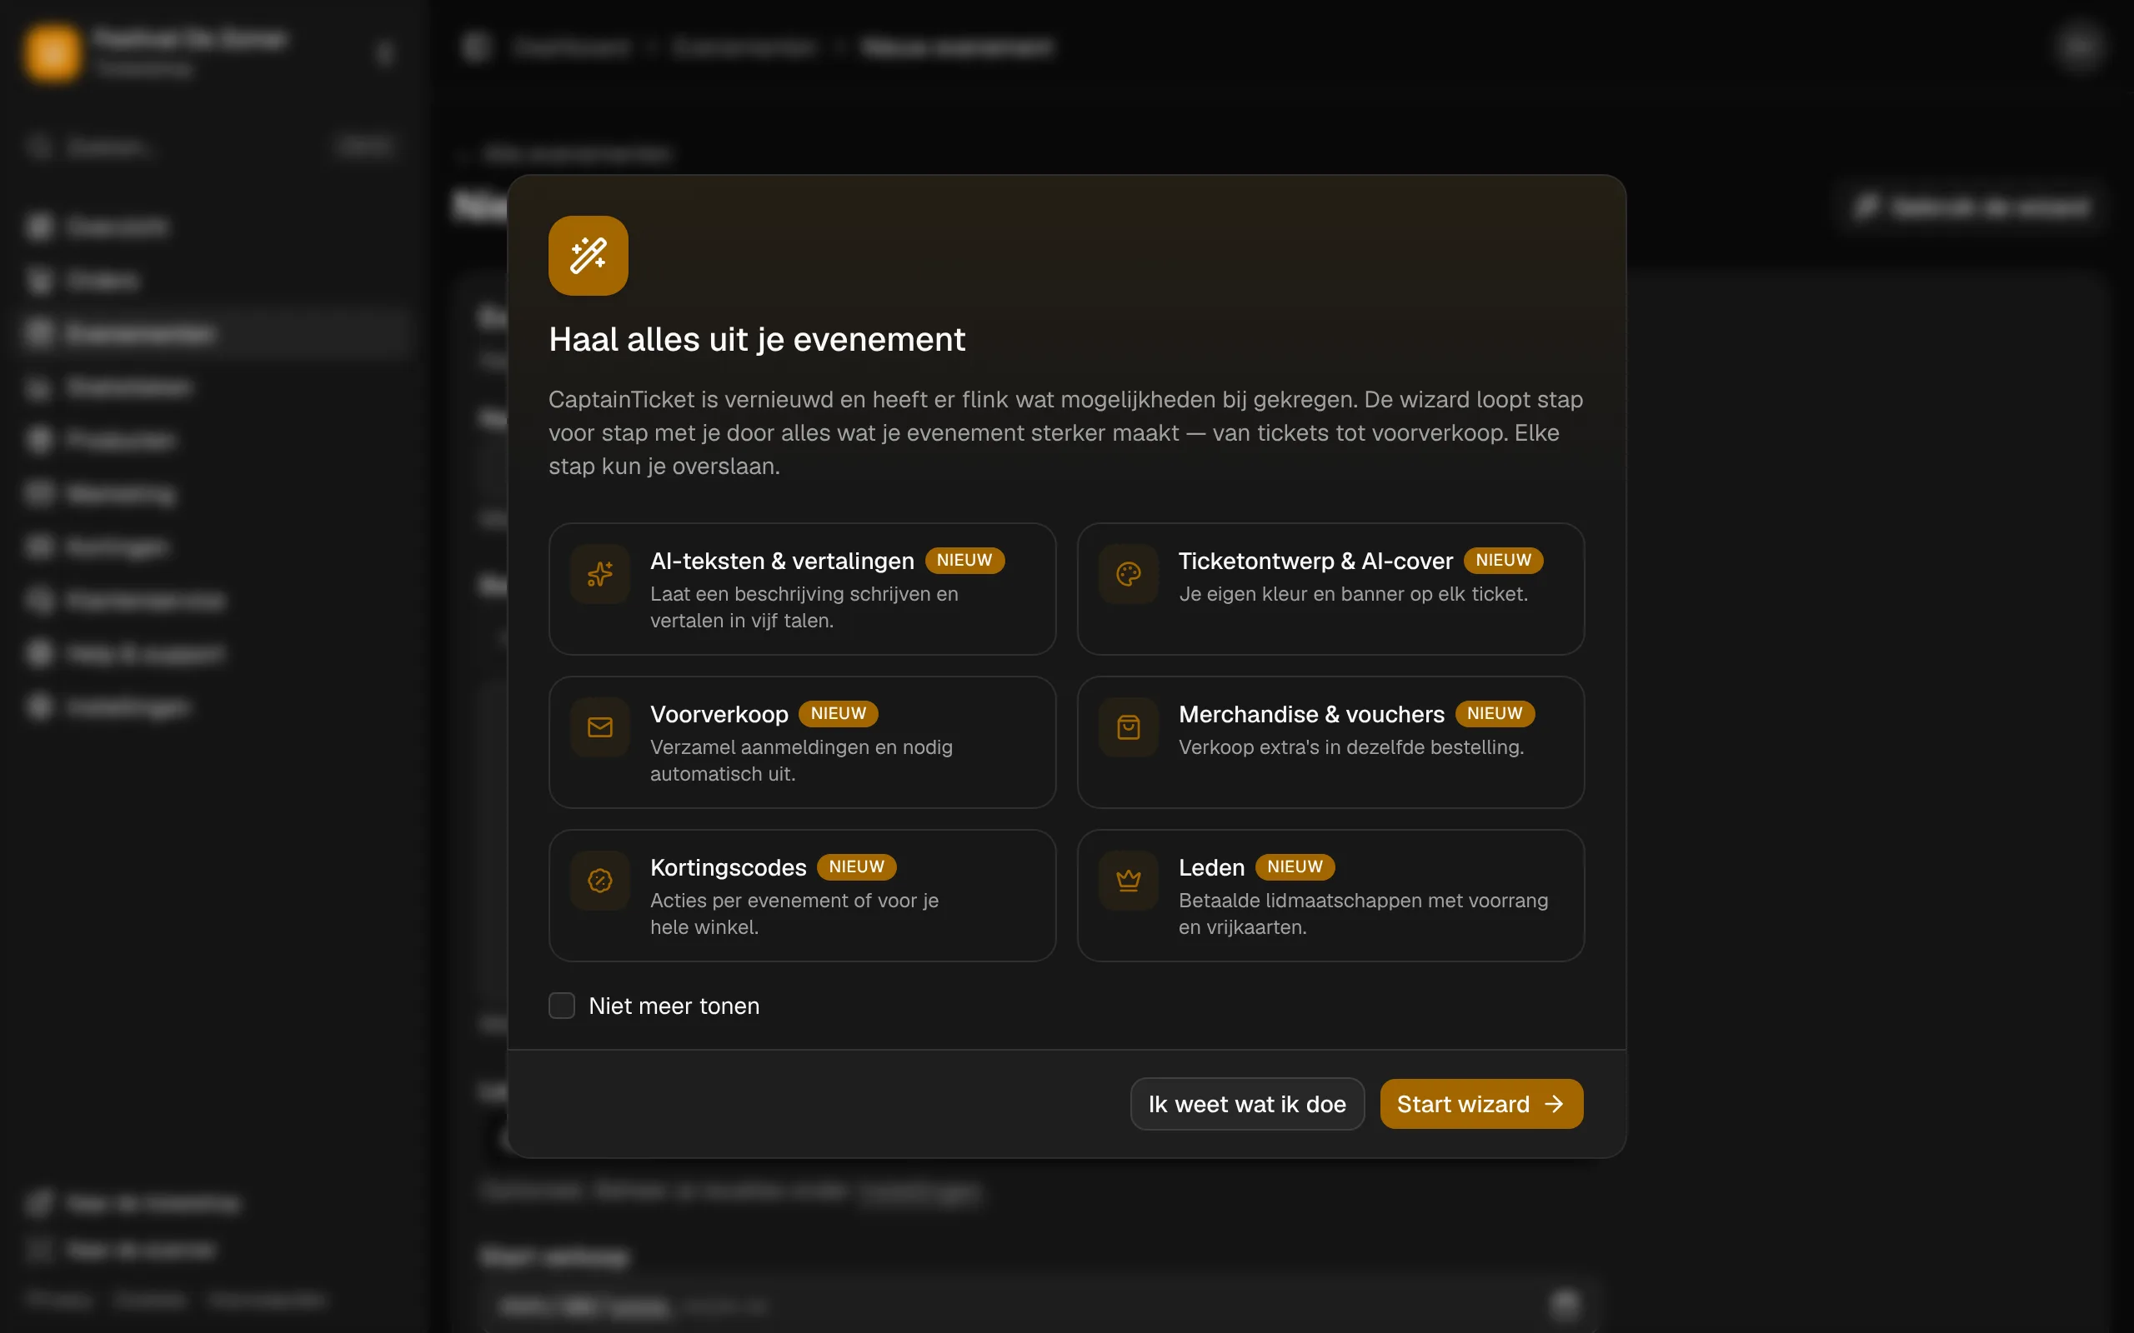The height and width of the screenshot is (1333, 2134).
Task: Click the NIEUW badge beside Kortingscodes
Action: click(x=856, y=867)
